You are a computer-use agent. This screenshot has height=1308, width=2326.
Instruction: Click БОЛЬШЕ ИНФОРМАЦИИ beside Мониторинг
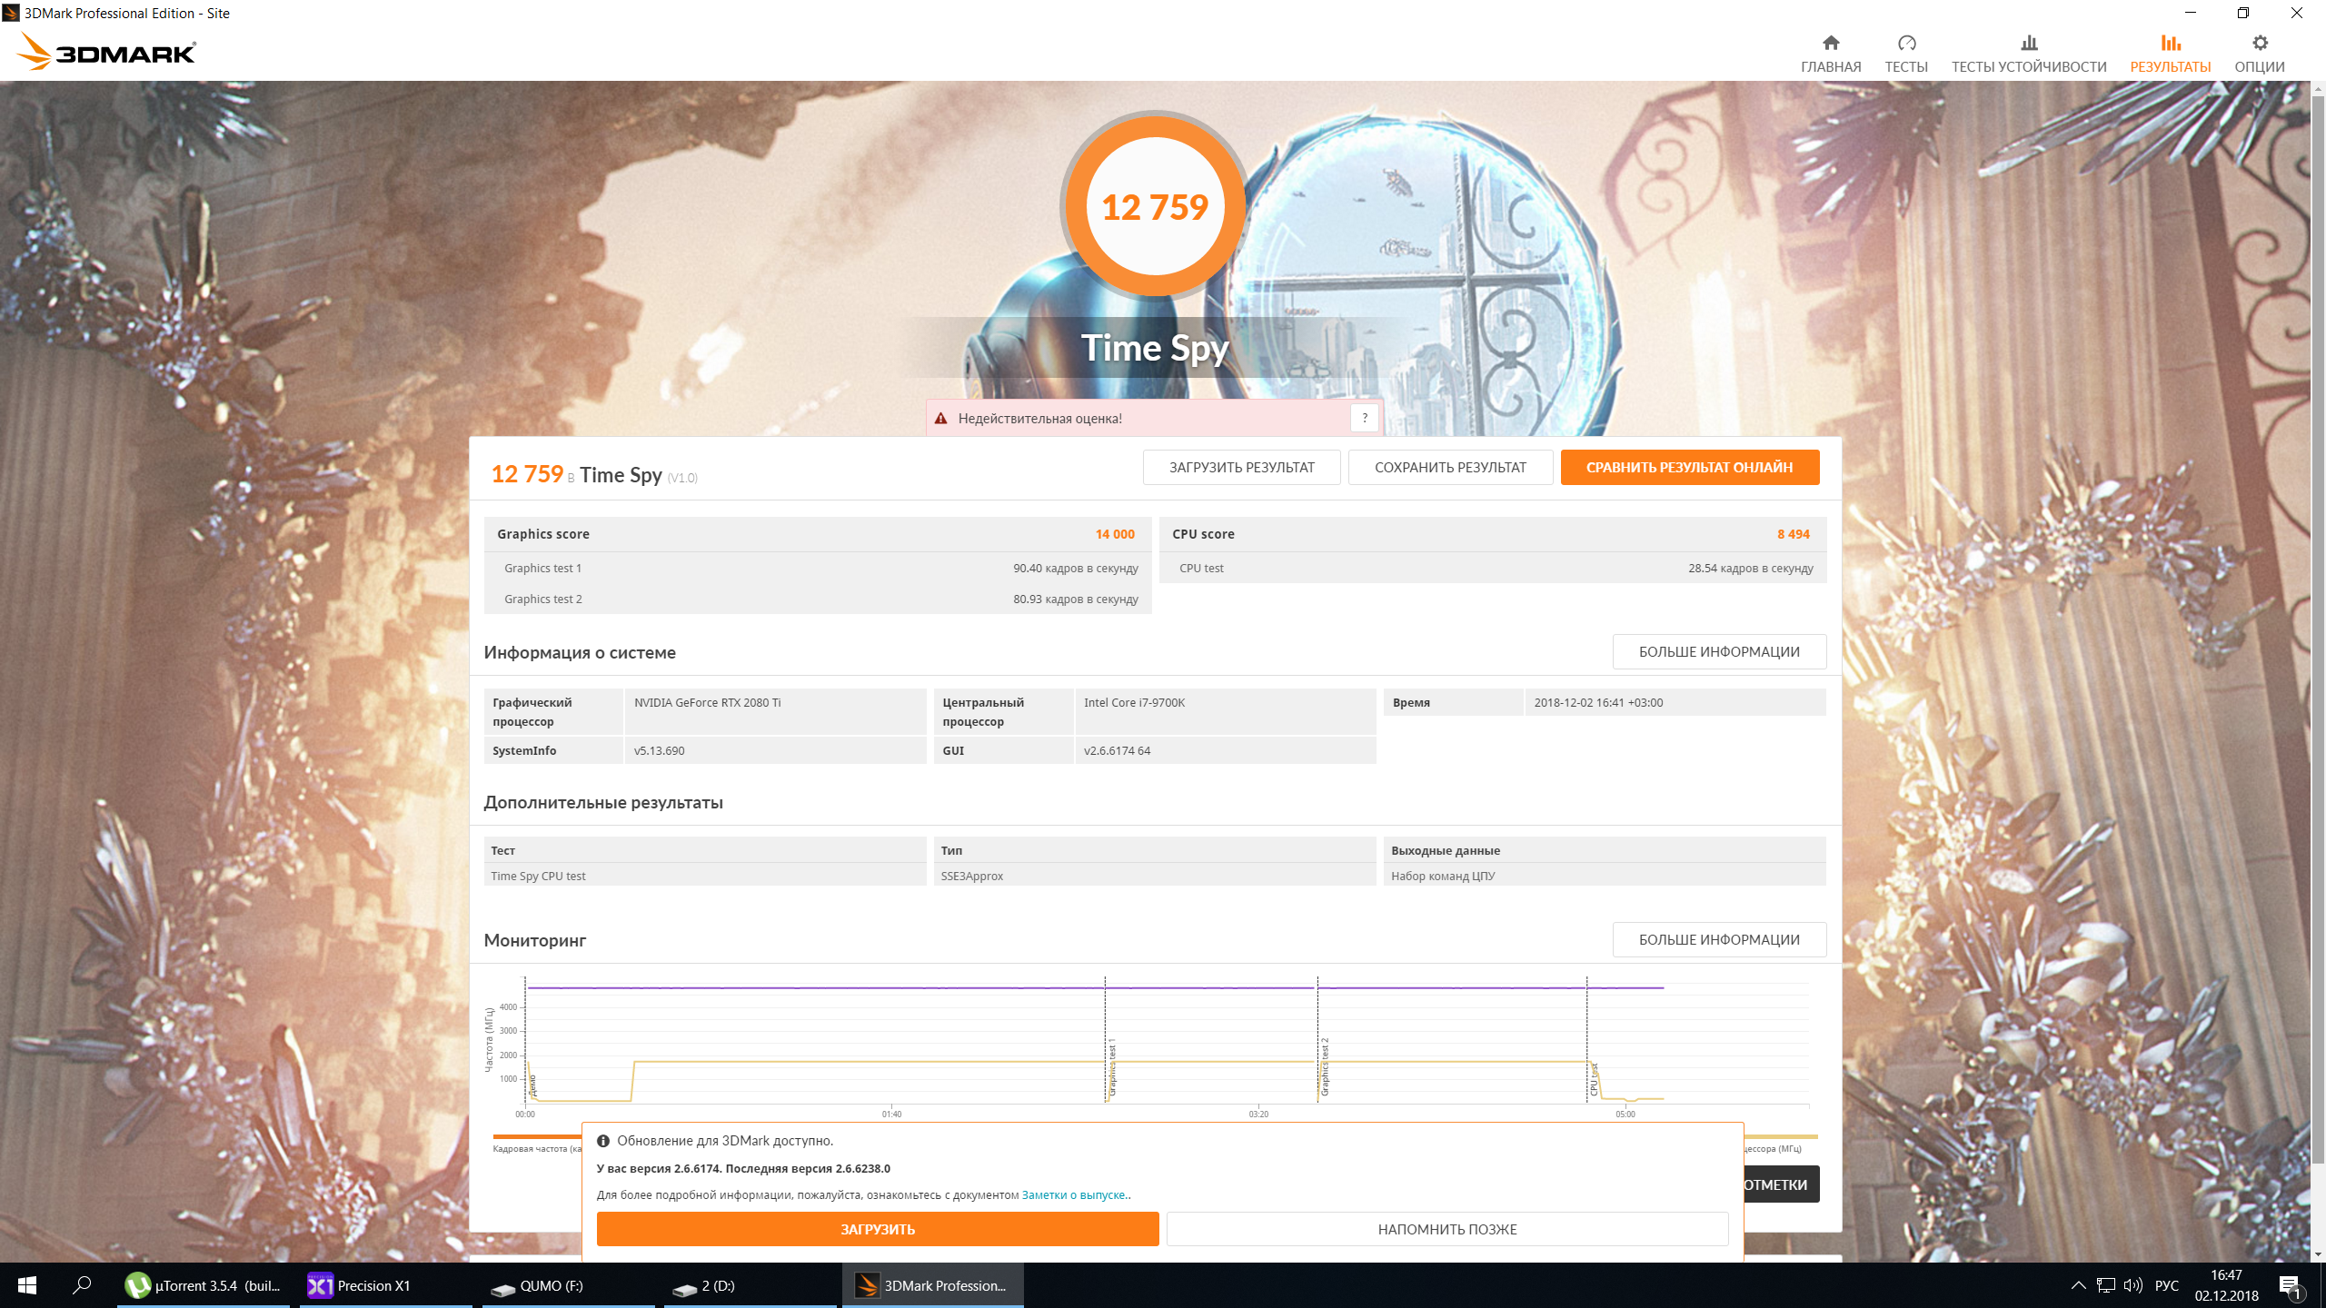[x=1718, y=939]
